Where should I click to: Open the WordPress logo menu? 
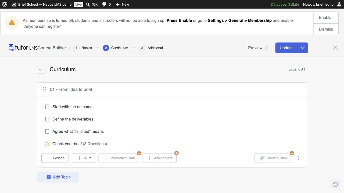(x=5, y=4)
